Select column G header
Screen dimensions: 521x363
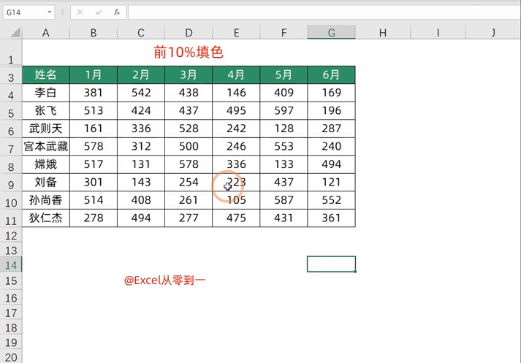pos(331,33)
